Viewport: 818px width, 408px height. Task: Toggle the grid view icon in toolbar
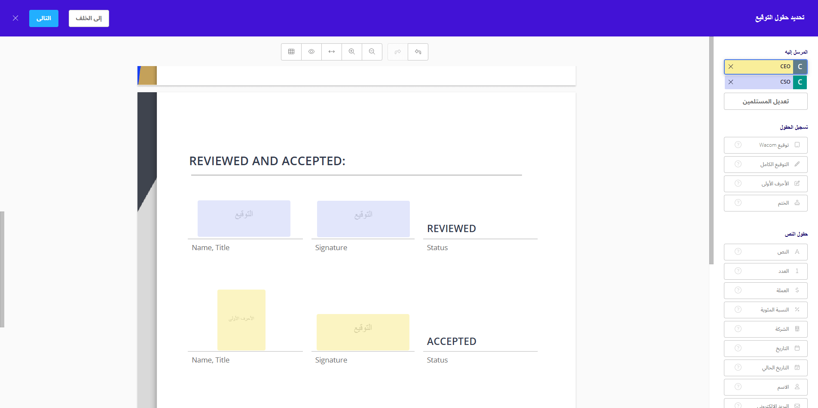coord(291,52)
